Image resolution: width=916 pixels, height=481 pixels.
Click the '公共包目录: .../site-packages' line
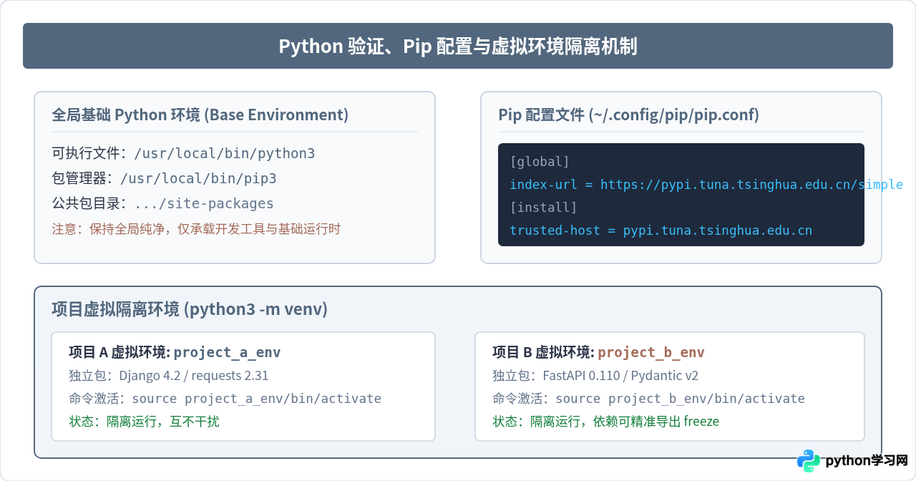click(x=162, y=203)
